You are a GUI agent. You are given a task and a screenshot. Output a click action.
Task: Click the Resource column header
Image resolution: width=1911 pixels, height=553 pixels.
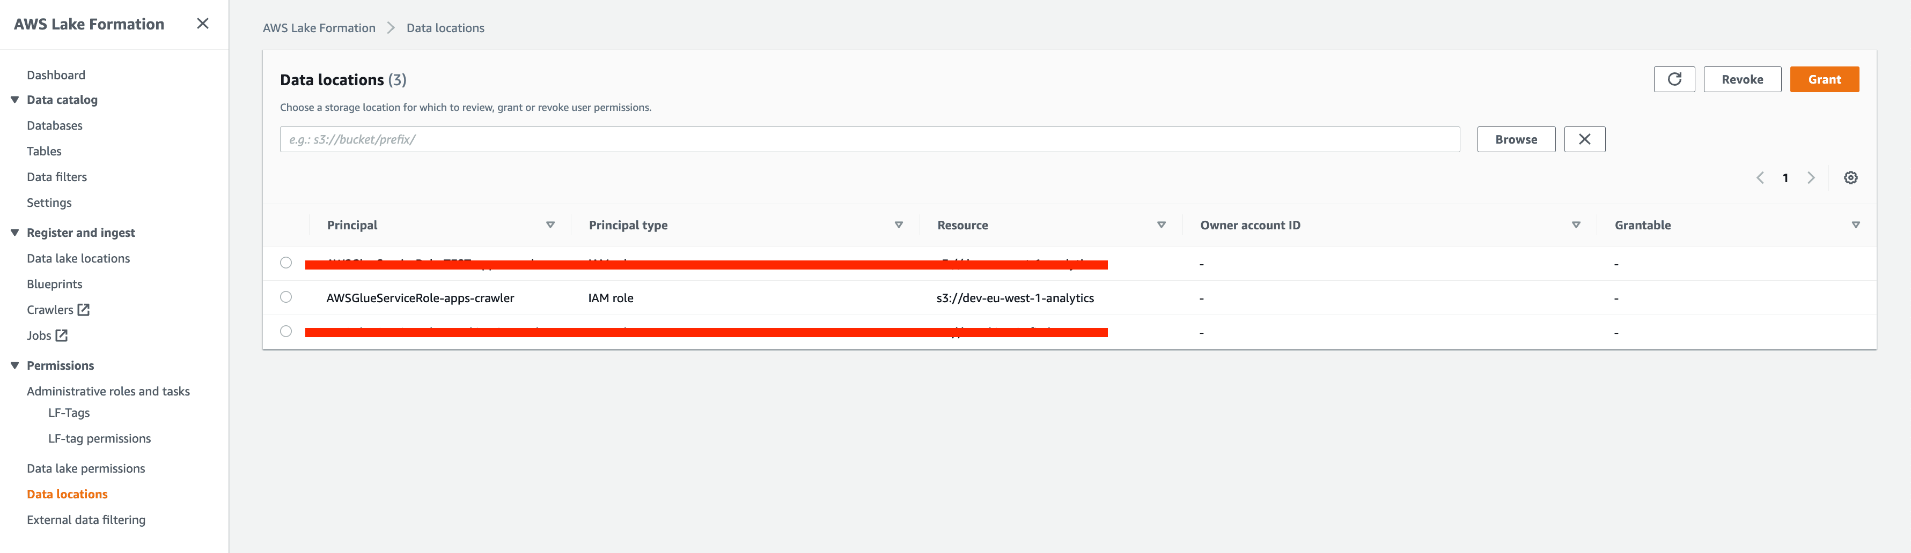click(x=962, y=226)
